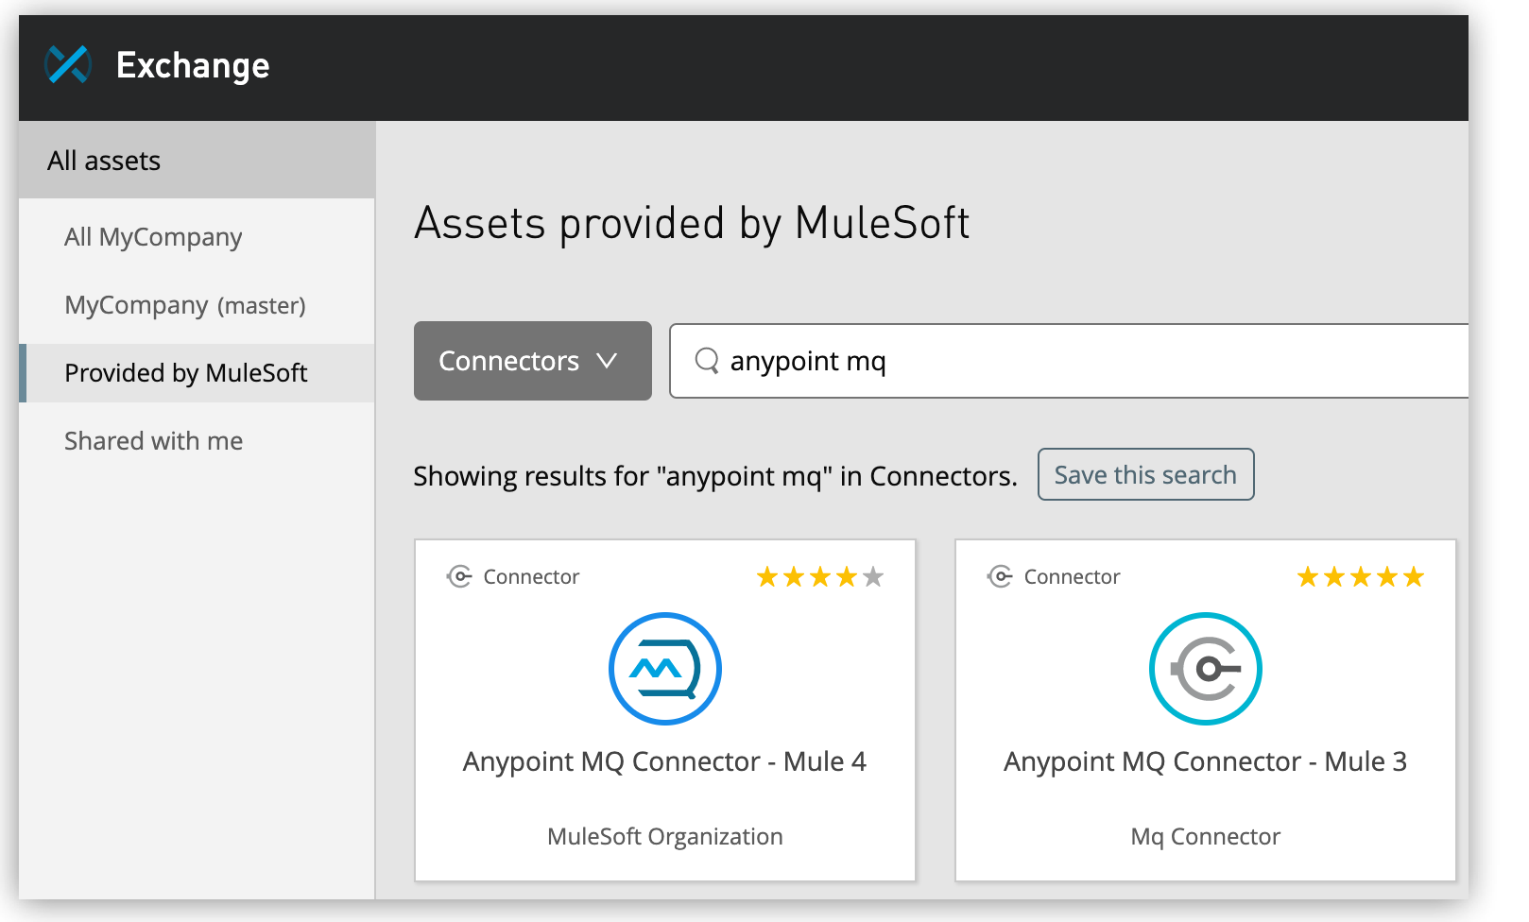Click the Connector type icon on the Mule 4 card
Image resolution: width=1529 pixels, height=922 pixels.
coord(458,576)
